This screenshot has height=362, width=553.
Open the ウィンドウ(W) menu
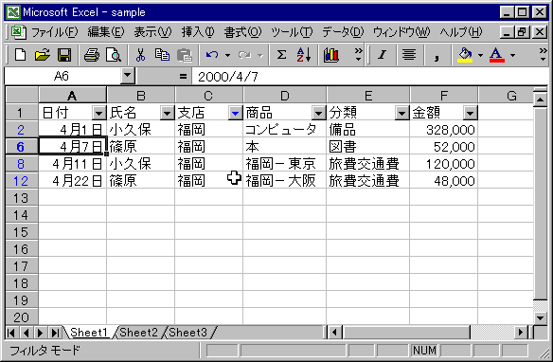pyautogui.click(x=401, y=32)
